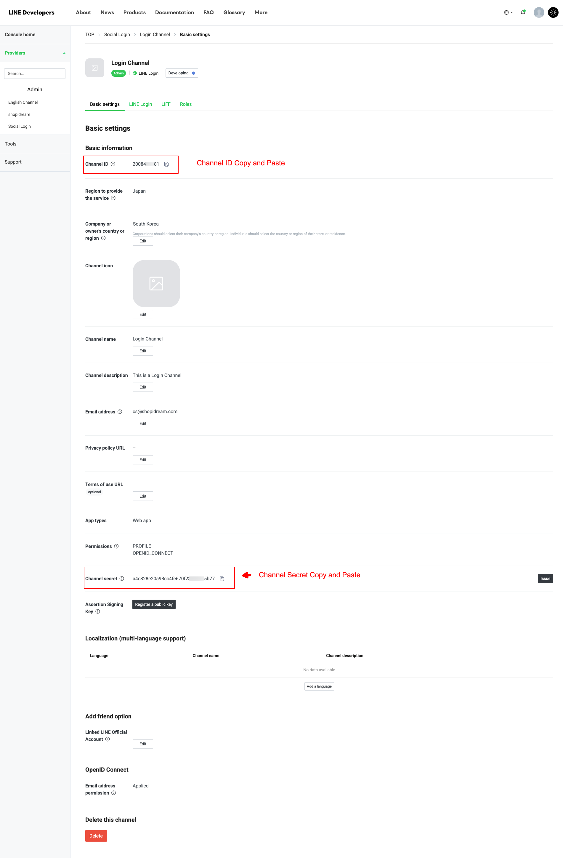Click the large Channel icon image placeholder
563x858 pixels.
[x=156, y=284]
